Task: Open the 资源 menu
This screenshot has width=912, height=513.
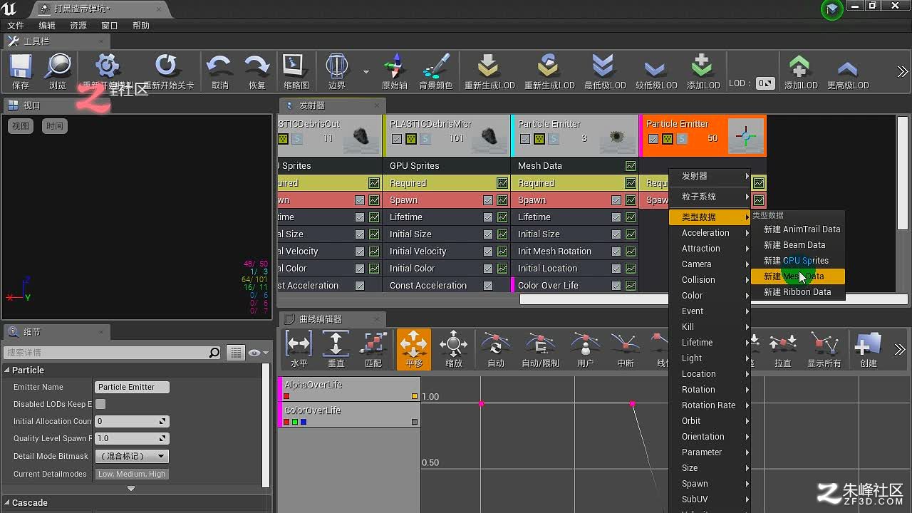Action: pos(78,26)
